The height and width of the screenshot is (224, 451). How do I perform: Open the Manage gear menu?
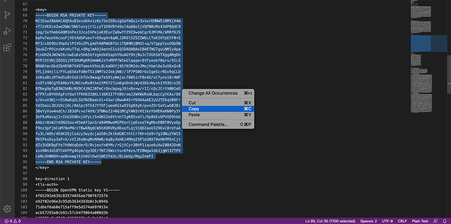coord(7,209)
